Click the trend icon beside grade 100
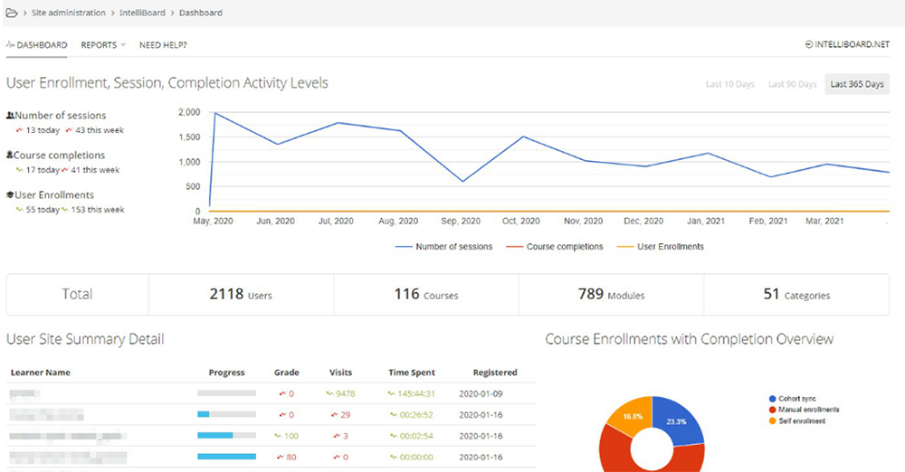 click(278, 436)
